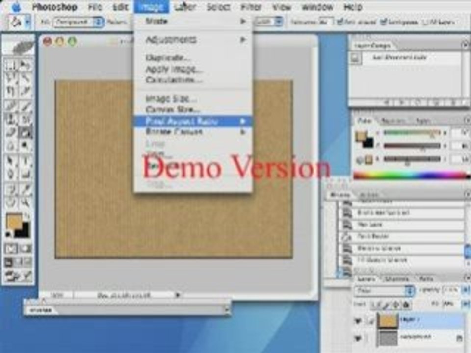471x353 pixels.
Task: Open the Filter menu in menu bar
Action: click(x=251, y=7)
